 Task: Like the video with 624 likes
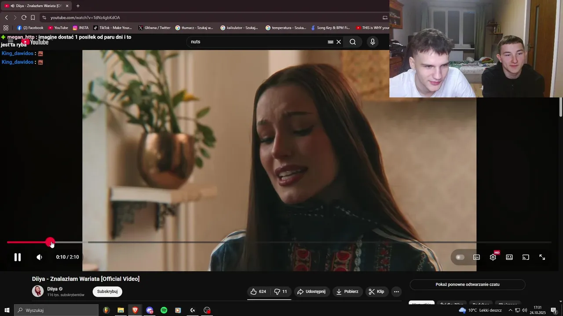pos(258,291)
